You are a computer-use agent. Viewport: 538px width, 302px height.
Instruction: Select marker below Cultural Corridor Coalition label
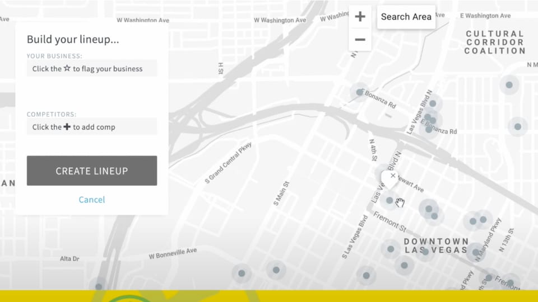509,85
